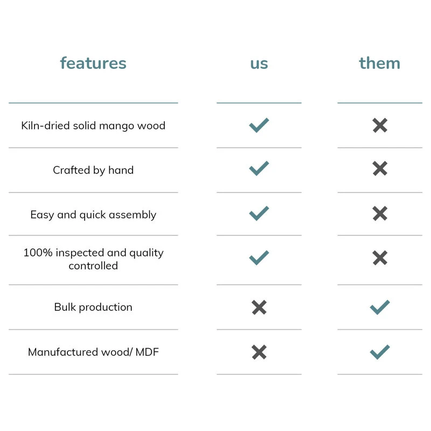Click the 'them' column heading
431x431 pixels.
[x=380, y=63]
